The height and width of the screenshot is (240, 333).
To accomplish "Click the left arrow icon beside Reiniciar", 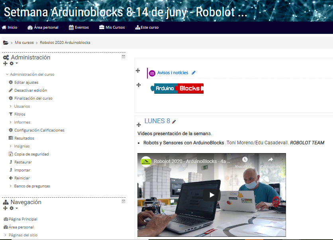I will click(x=11, y=178).
